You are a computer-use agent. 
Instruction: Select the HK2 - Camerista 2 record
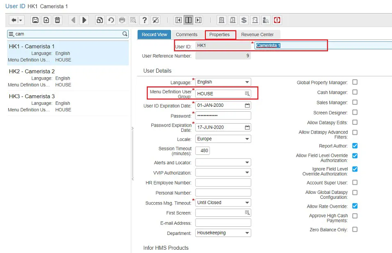click(x=68, y=78)
